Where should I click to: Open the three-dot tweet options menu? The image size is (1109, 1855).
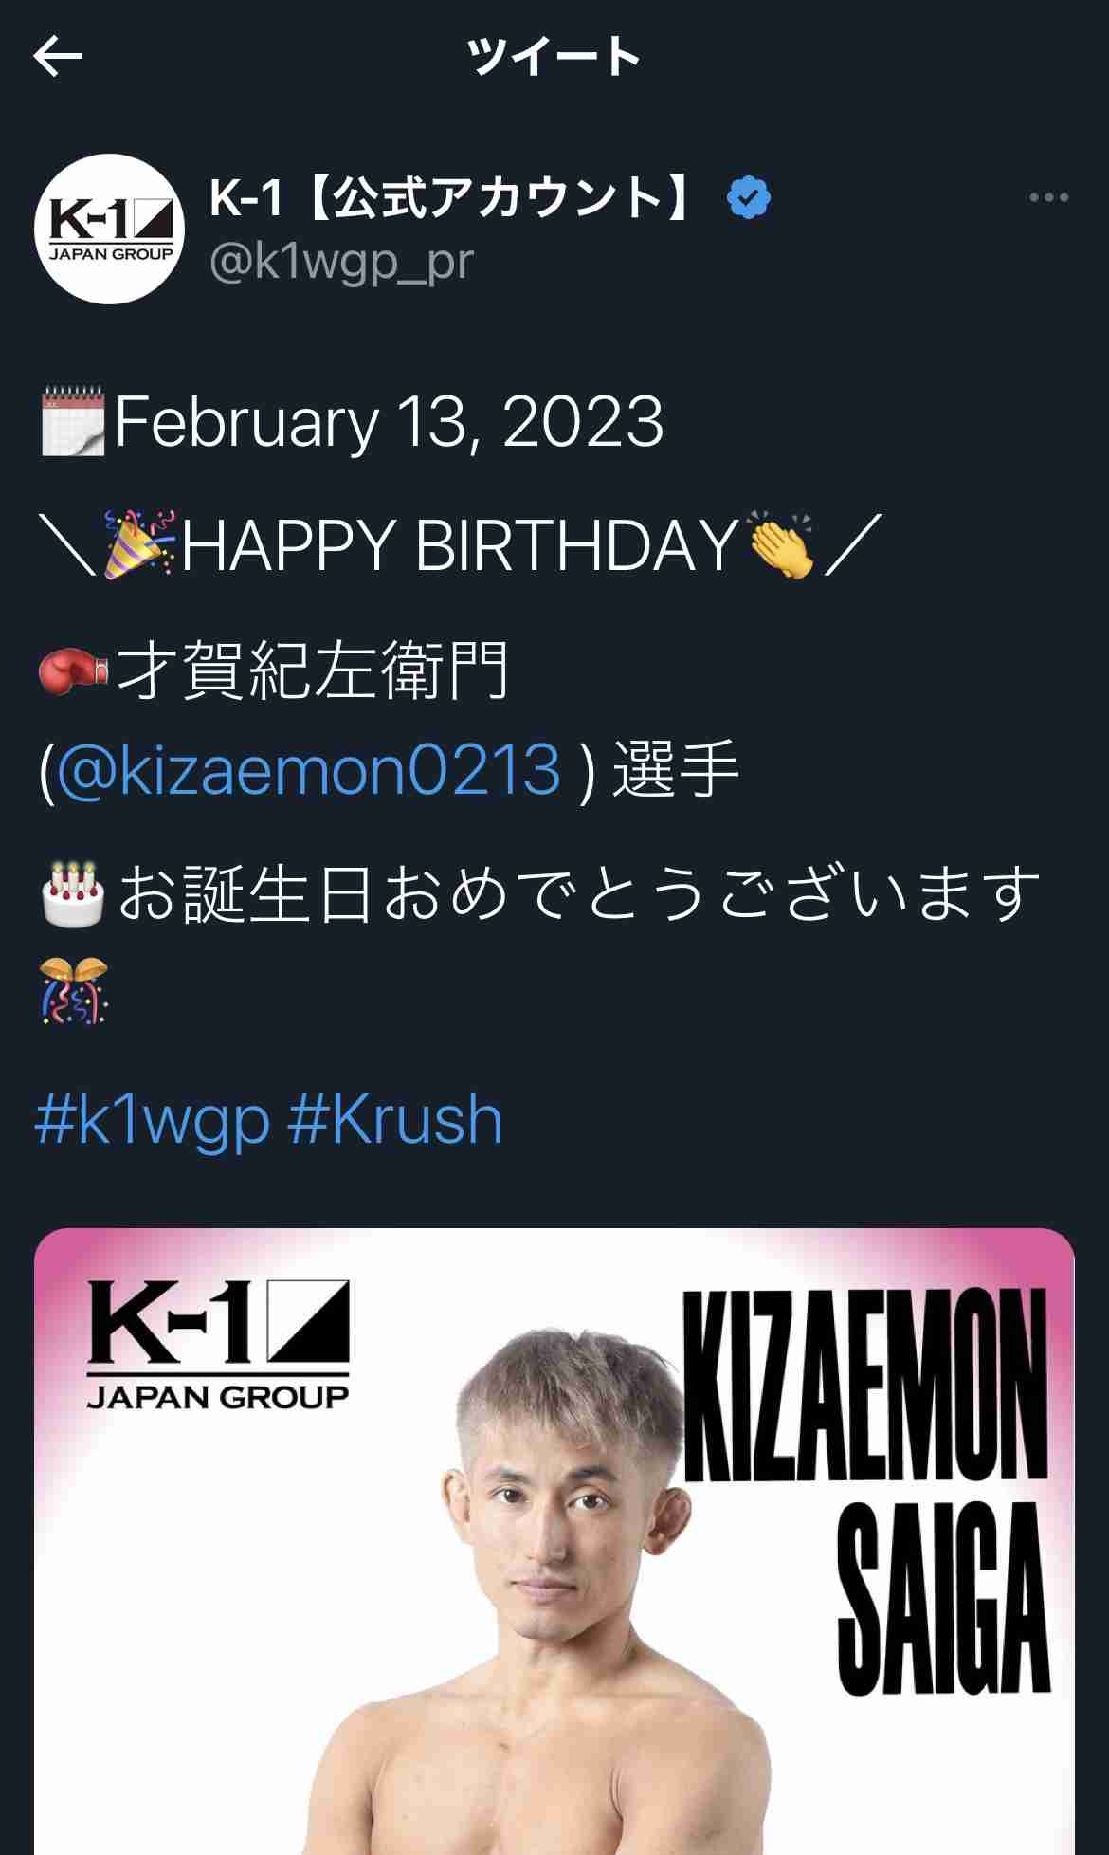1048,197
